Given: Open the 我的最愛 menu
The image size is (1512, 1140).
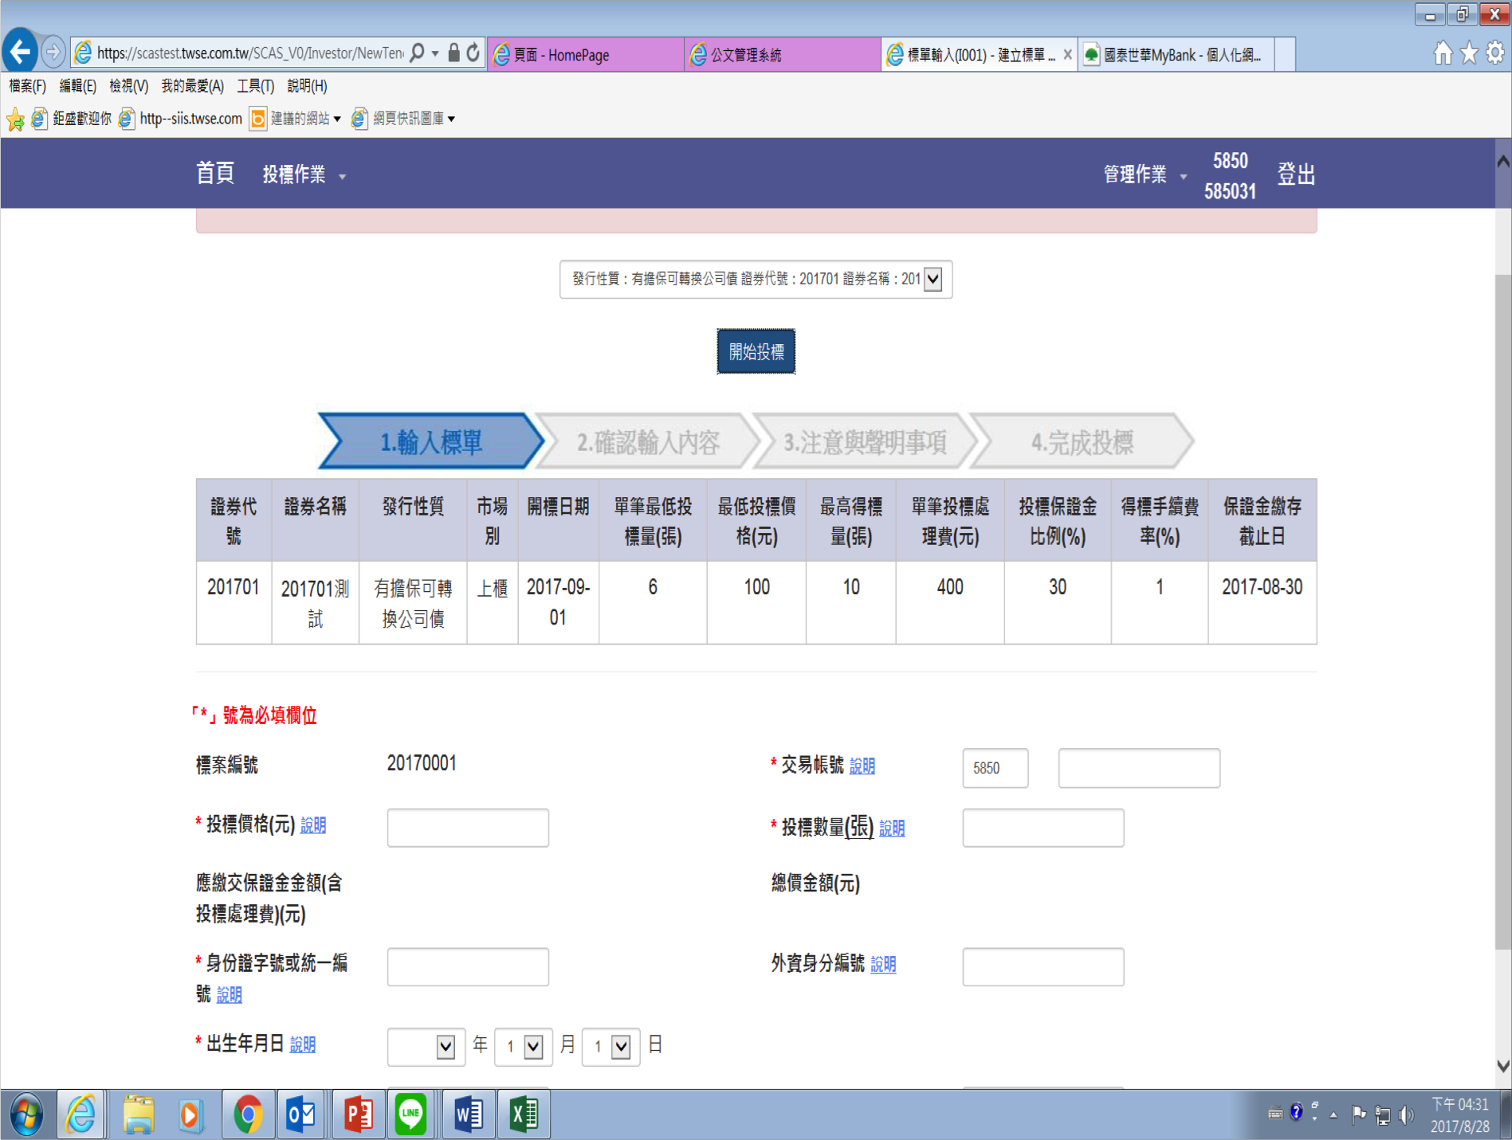Looking at the screenshot, I should pos(192,86).
